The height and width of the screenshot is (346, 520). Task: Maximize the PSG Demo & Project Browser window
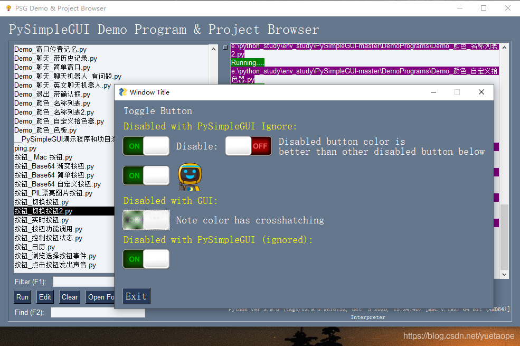[484, 8]
